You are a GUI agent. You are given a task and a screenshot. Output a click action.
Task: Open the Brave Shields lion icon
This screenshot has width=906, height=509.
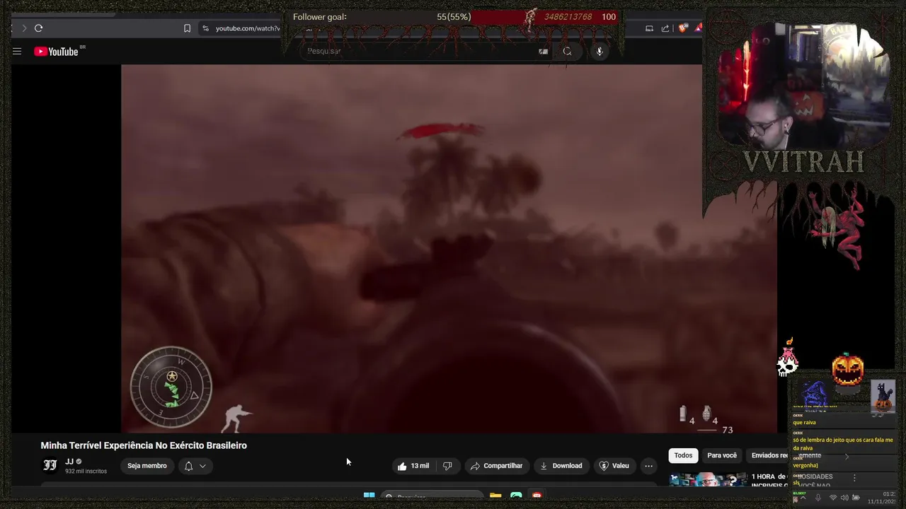click(x=682, y=28)
